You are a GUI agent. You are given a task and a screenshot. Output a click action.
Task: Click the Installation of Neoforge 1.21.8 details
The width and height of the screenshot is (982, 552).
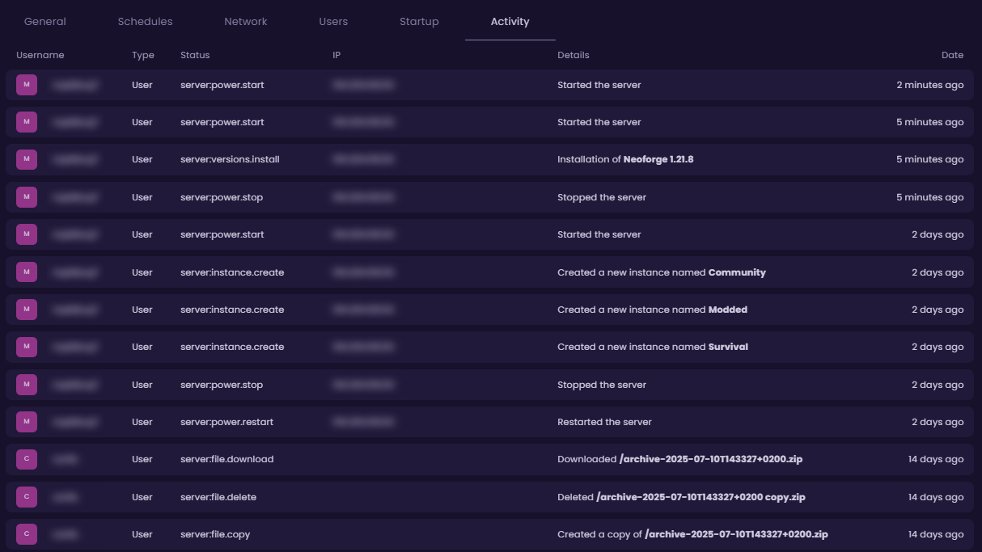(x=625, y=159)
